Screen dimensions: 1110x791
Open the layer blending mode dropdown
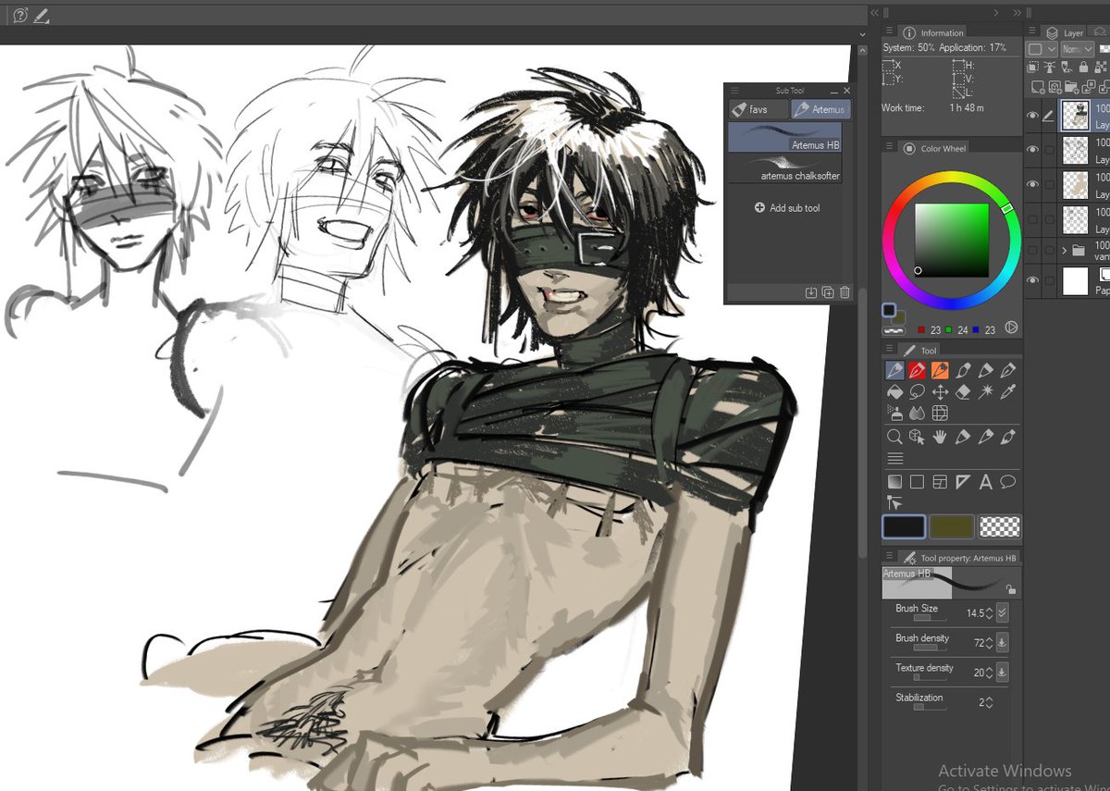point(1077,49)
